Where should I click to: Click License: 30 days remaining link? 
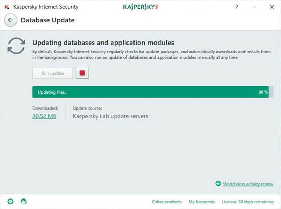pyautogui.click(x=248, y=202)
